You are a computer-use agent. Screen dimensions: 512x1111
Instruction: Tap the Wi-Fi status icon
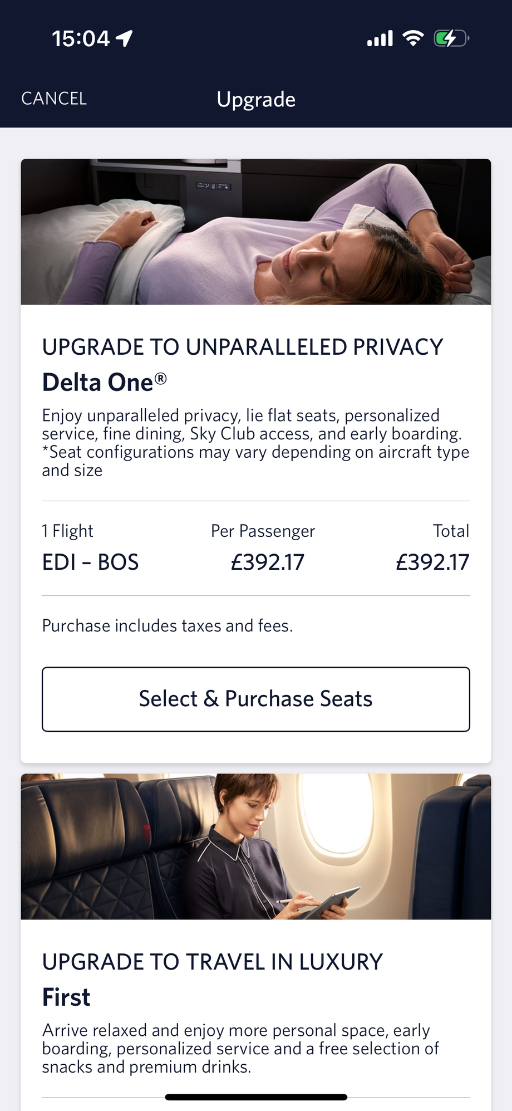413,38
